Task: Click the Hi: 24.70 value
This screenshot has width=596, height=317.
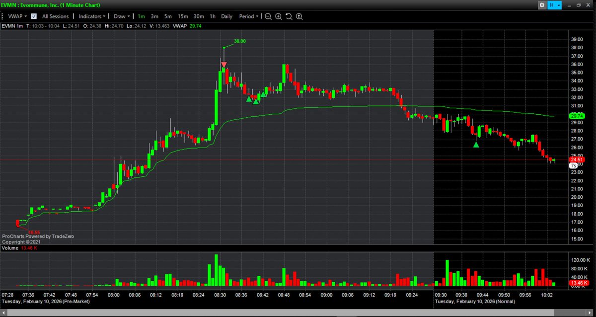Action: point(114,26)
